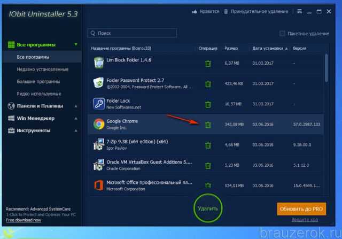Select the Google Chrome program name
The height and width of the screenshot is (239, 342).
[x=122, y=121]
